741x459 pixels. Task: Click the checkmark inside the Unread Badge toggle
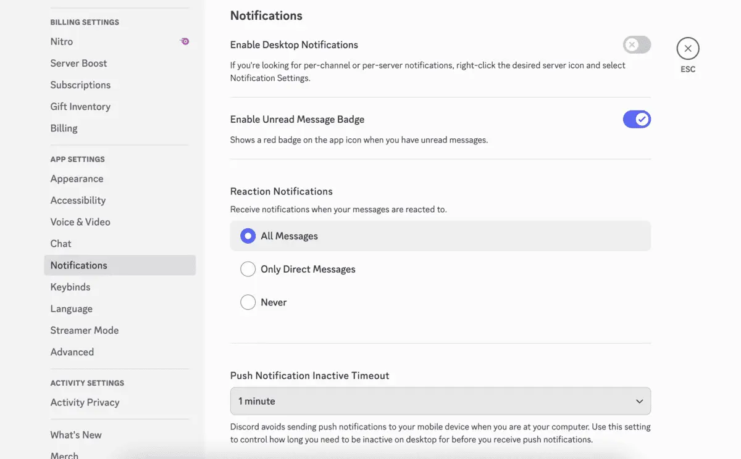coord(643,119)
